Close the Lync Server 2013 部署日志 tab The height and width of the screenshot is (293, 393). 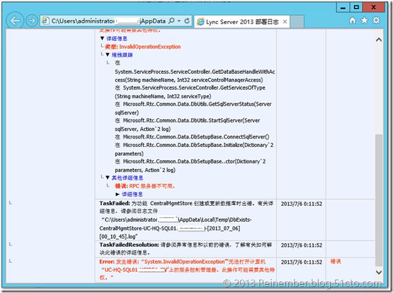285,22
